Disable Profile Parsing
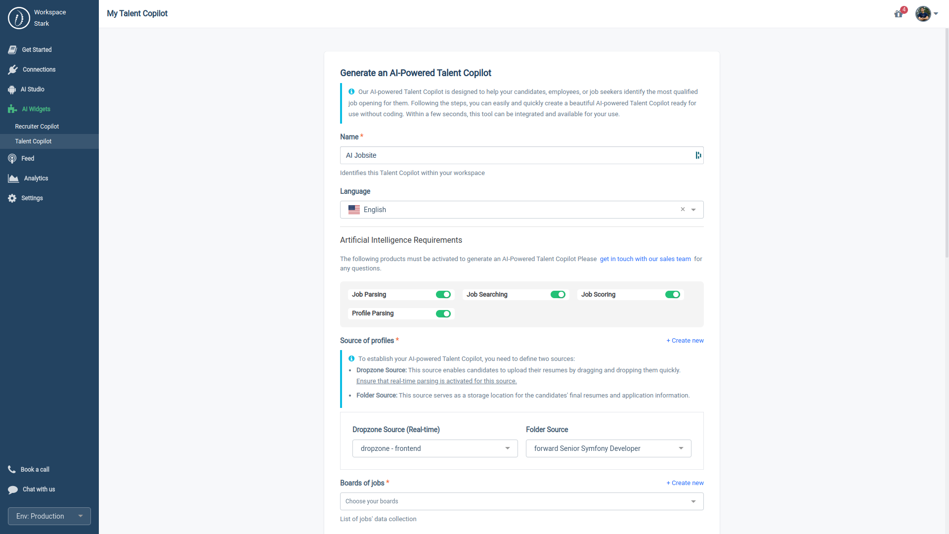This screenshot has width=949, height=534. [443, 313]
